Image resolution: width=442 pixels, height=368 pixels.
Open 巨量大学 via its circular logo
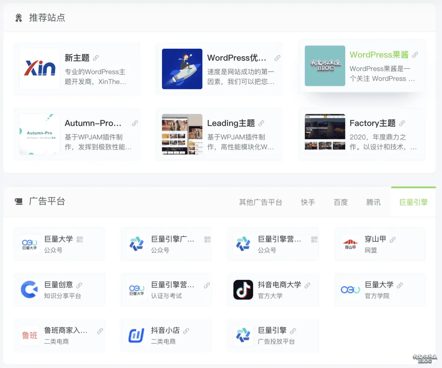coord(29,244)
